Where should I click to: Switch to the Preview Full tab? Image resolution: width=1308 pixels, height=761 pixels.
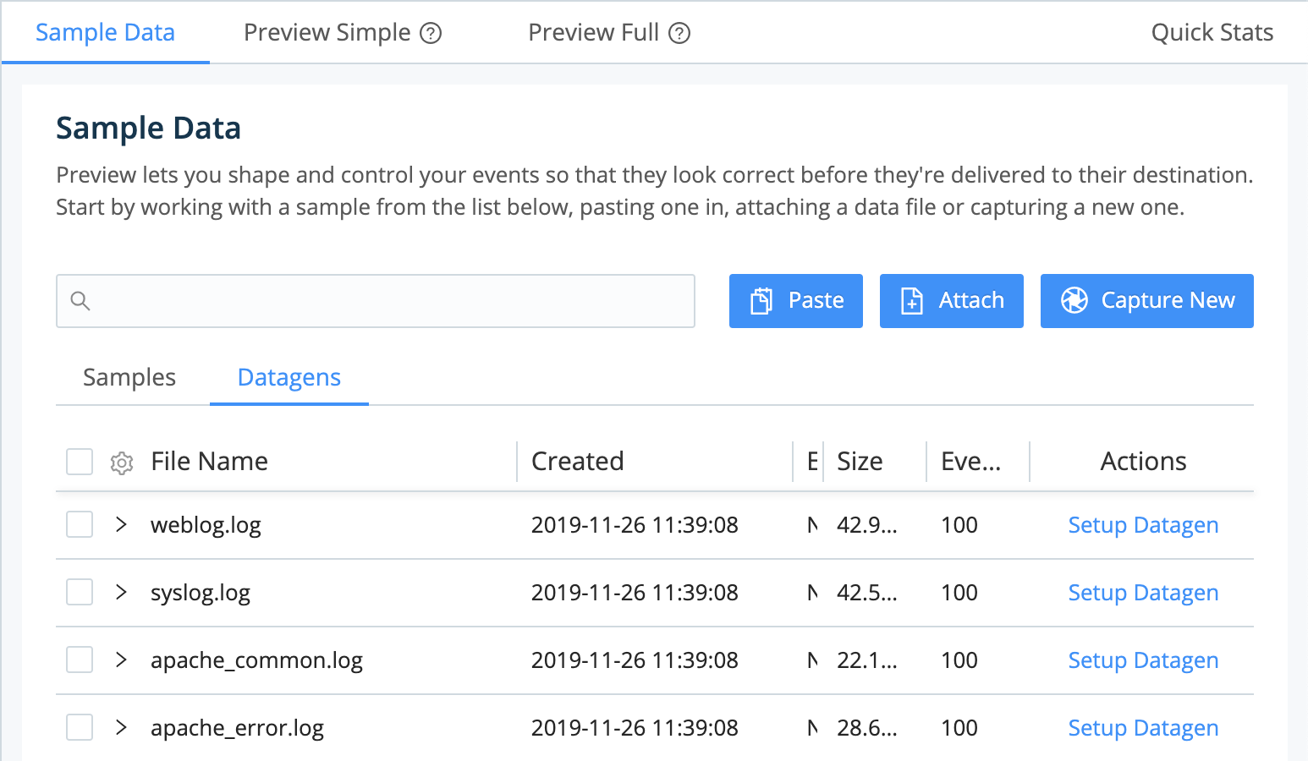(593, 32)
